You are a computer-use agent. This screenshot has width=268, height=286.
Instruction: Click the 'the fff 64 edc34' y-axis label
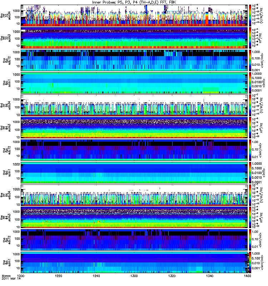6,195
